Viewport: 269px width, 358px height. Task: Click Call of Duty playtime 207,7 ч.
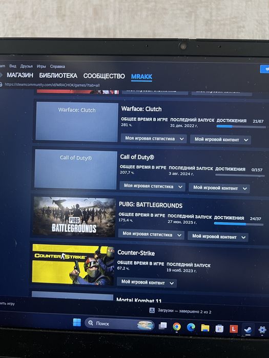[127, 172]
